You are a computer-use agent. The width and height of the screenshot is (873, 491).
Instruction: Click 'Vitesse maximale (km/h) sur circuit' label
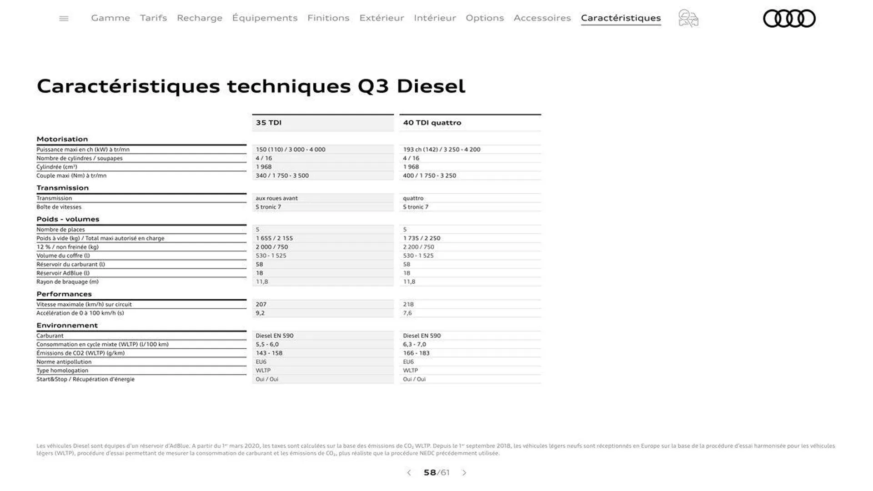tap(84, 305)
